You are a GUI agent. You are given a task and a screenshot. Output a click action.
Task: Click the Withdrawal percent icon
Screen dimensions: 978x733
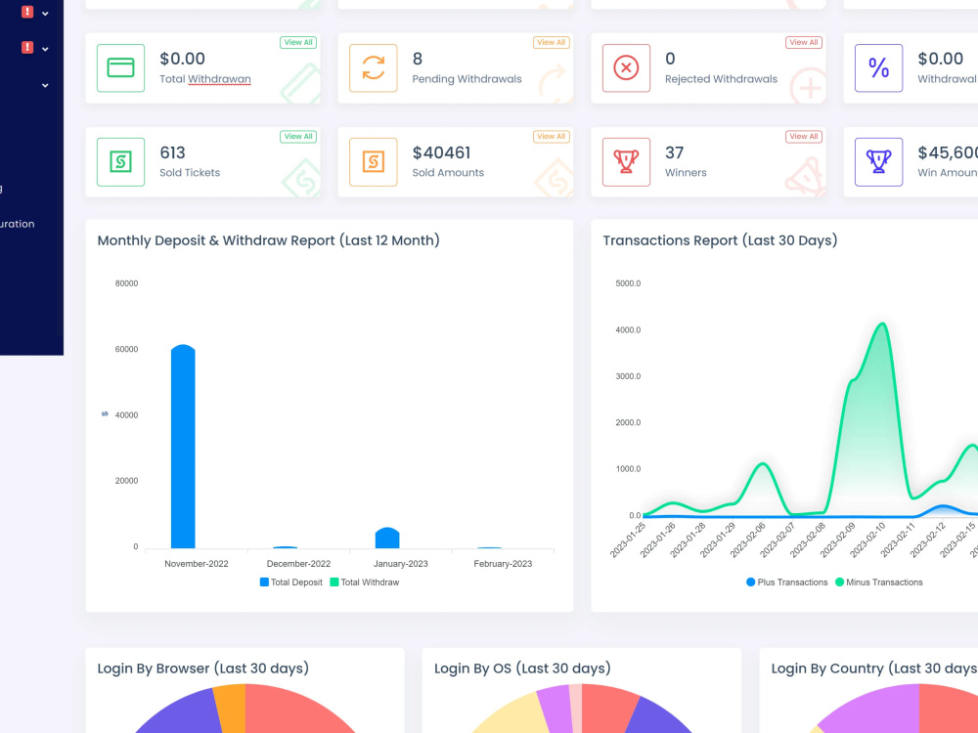(878, 68)
